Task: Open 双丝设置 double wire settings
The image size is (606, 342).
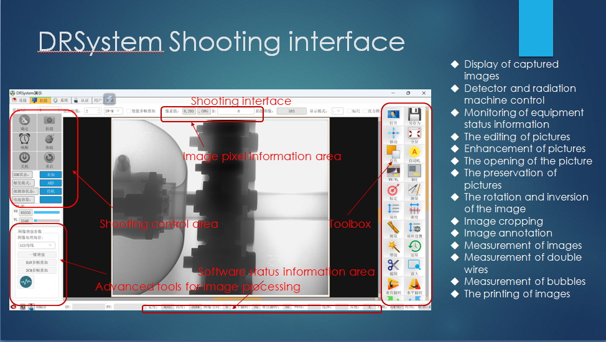Action: pyautogui.click(x=414, y=230)
